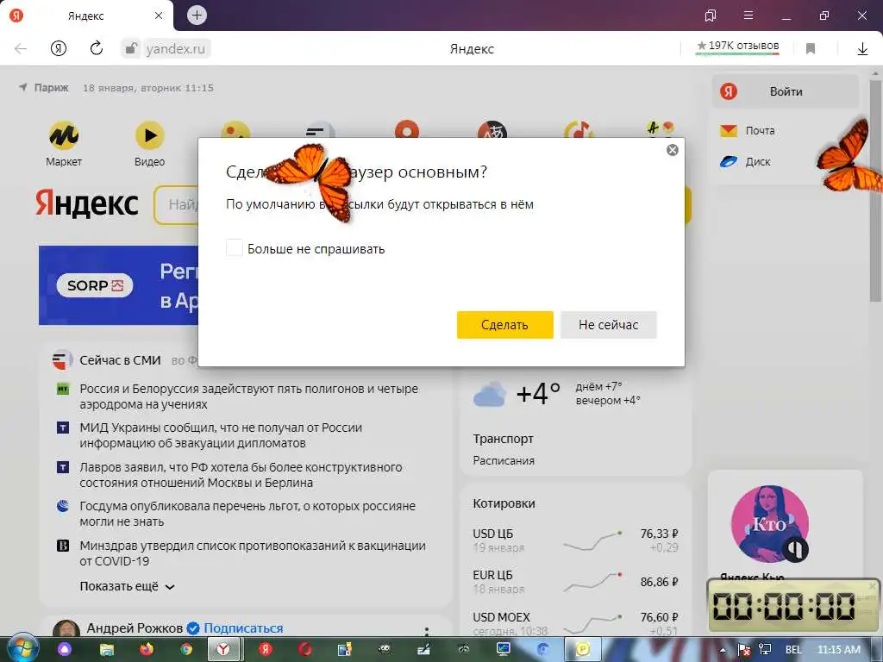This screenshot has width=883, height=662.
Task: Open the Котировки heading
Action: pyautogui.click(x=504, y=503)
